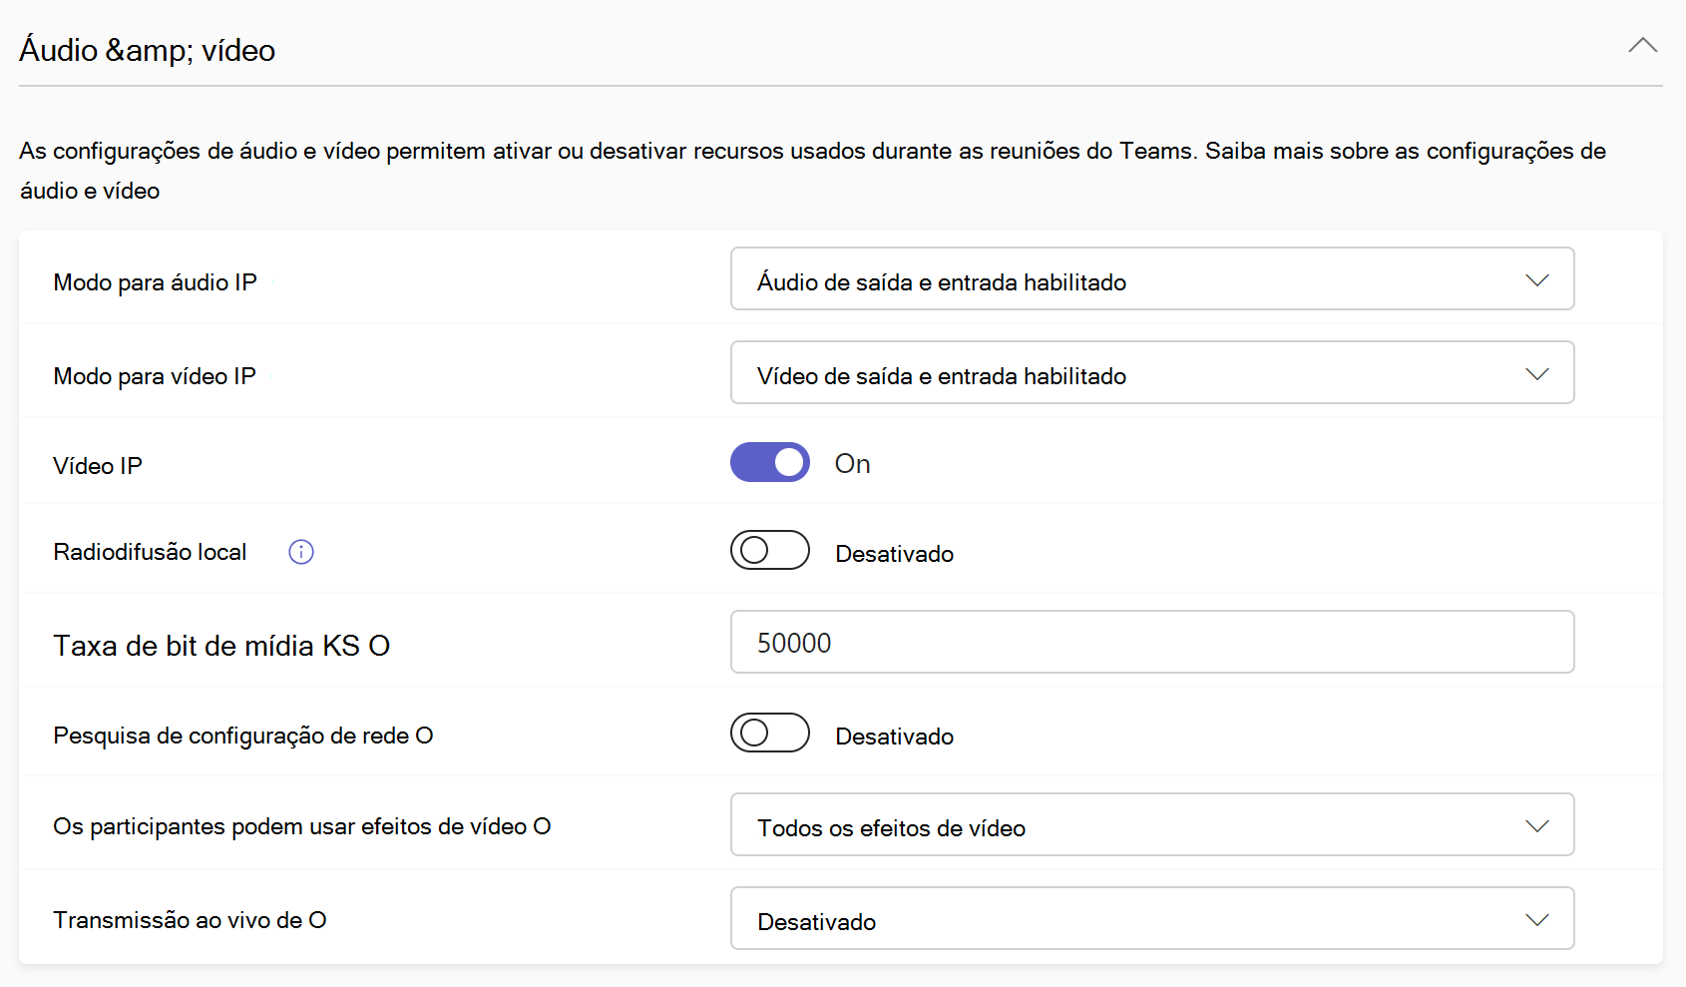Click the Modo para áudio IP label
Image resolution: width=1686 pixels, height=987 pixels.
[155, 282]
